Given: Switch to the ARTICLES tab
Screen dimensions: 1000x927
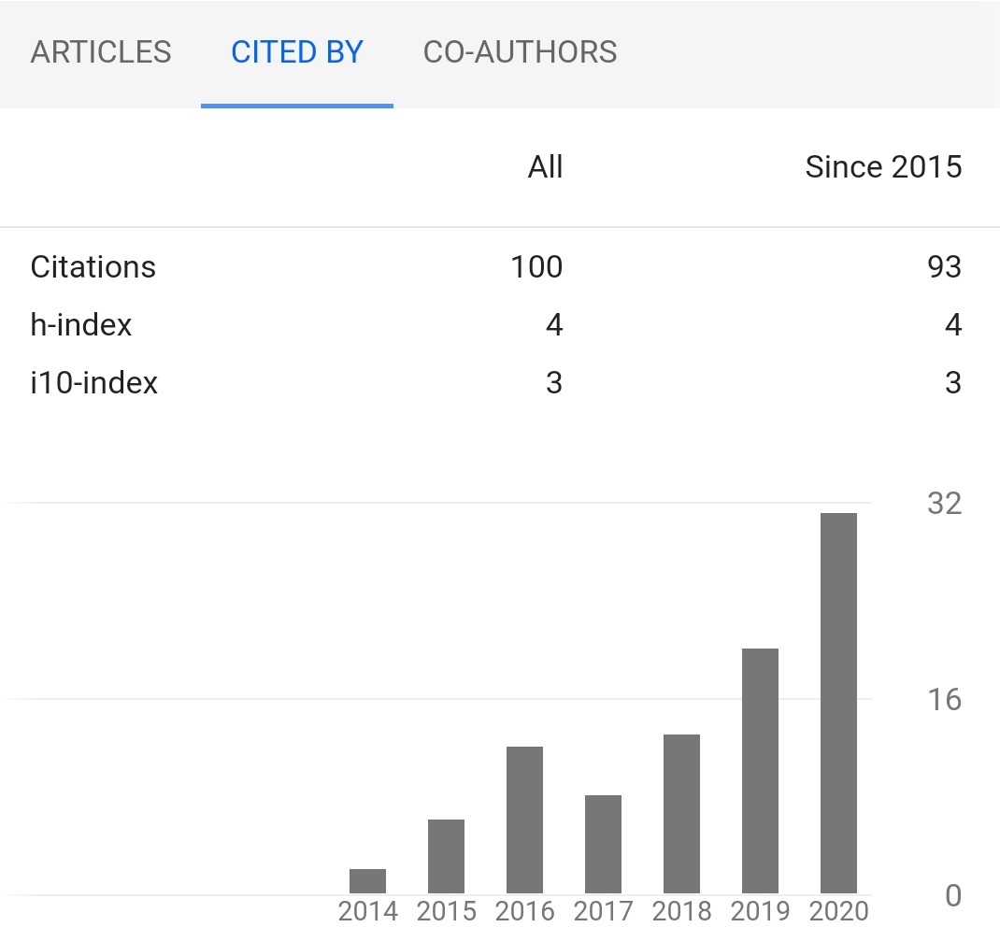Looking at the screenshot, I should [101, 52].
